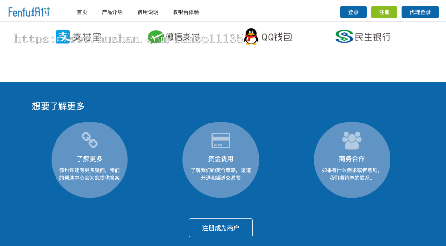
Task: Click the chain link icon
Action: click(x=90, y=140)
